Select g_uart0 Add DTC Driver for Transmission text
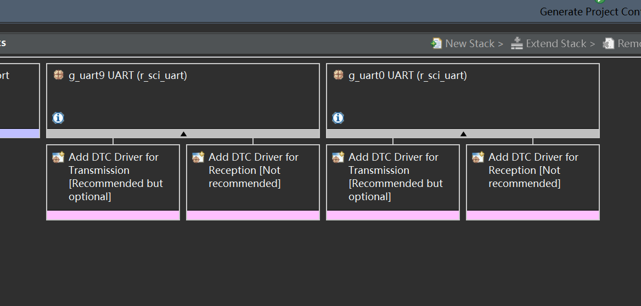The height and width of the screenshot is (306, 641). pos(396,177)
